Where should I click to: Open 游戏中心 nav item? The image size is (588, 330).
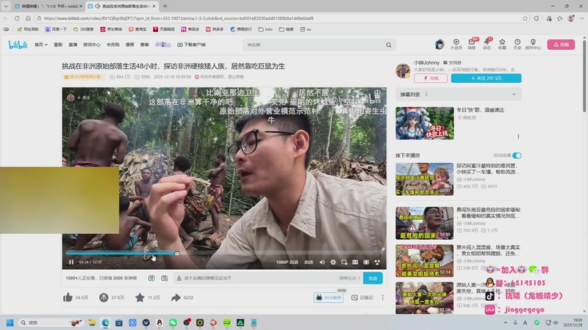click(91, 45)
